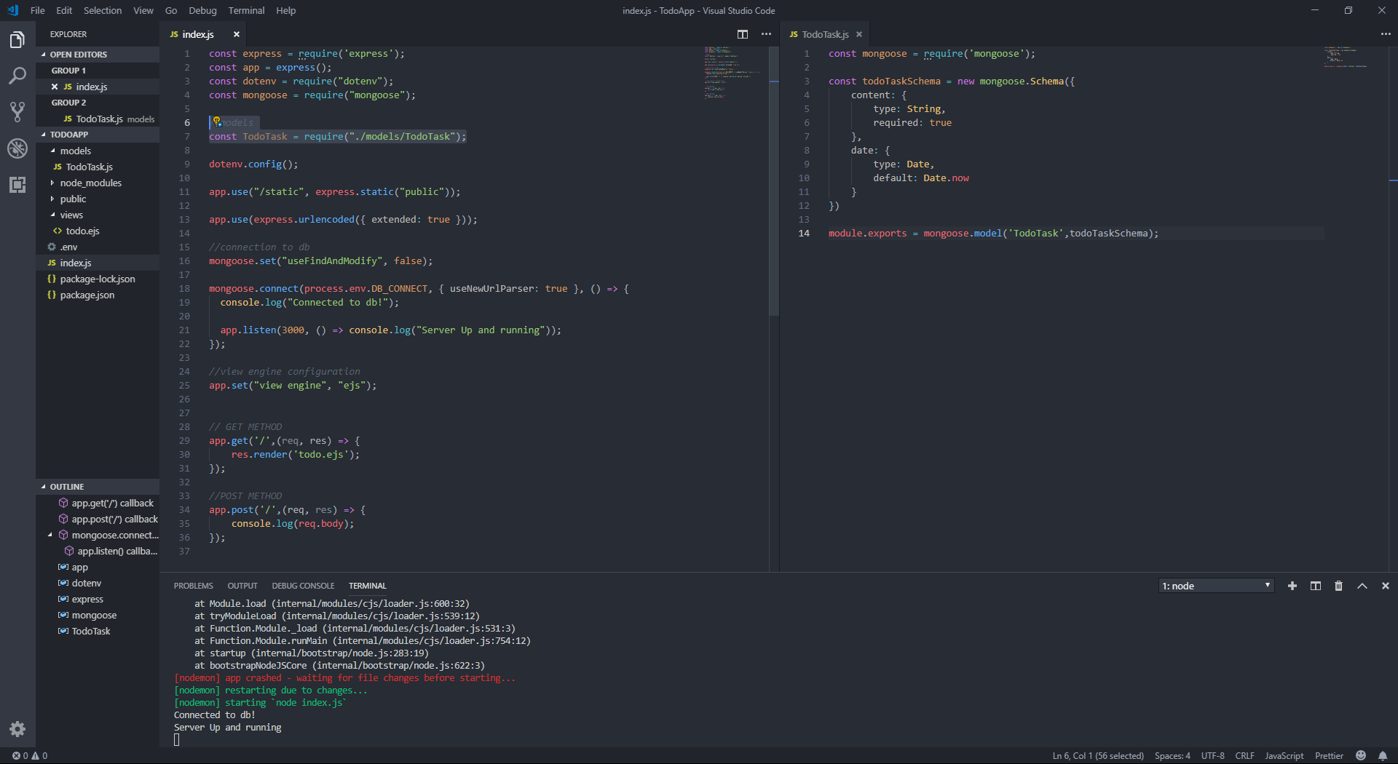Split the terminal
The width and height of the screenshot is (1398, 764).
(x=1316, y=586)
